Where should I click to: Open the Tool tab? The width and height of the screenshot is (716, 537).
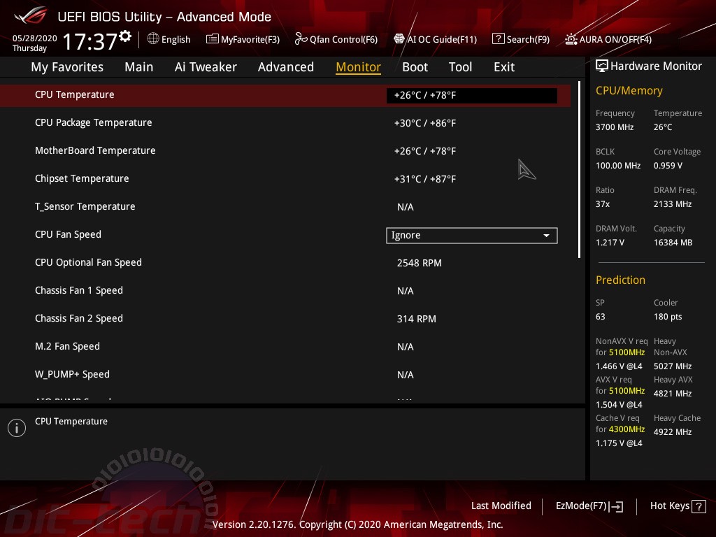(460, 67)
